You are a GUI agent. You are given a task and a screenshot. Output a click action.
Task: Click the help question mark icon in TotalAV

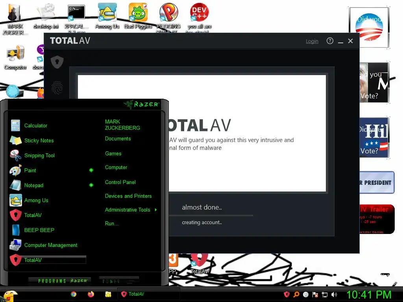(330, 41)
